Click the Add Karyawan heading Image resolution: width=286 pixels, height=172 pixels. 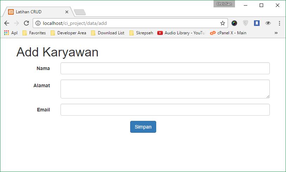coord(57,52)
